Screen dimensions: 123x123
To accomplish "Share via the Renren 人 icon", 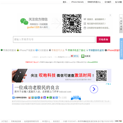I will pos(39,97).
